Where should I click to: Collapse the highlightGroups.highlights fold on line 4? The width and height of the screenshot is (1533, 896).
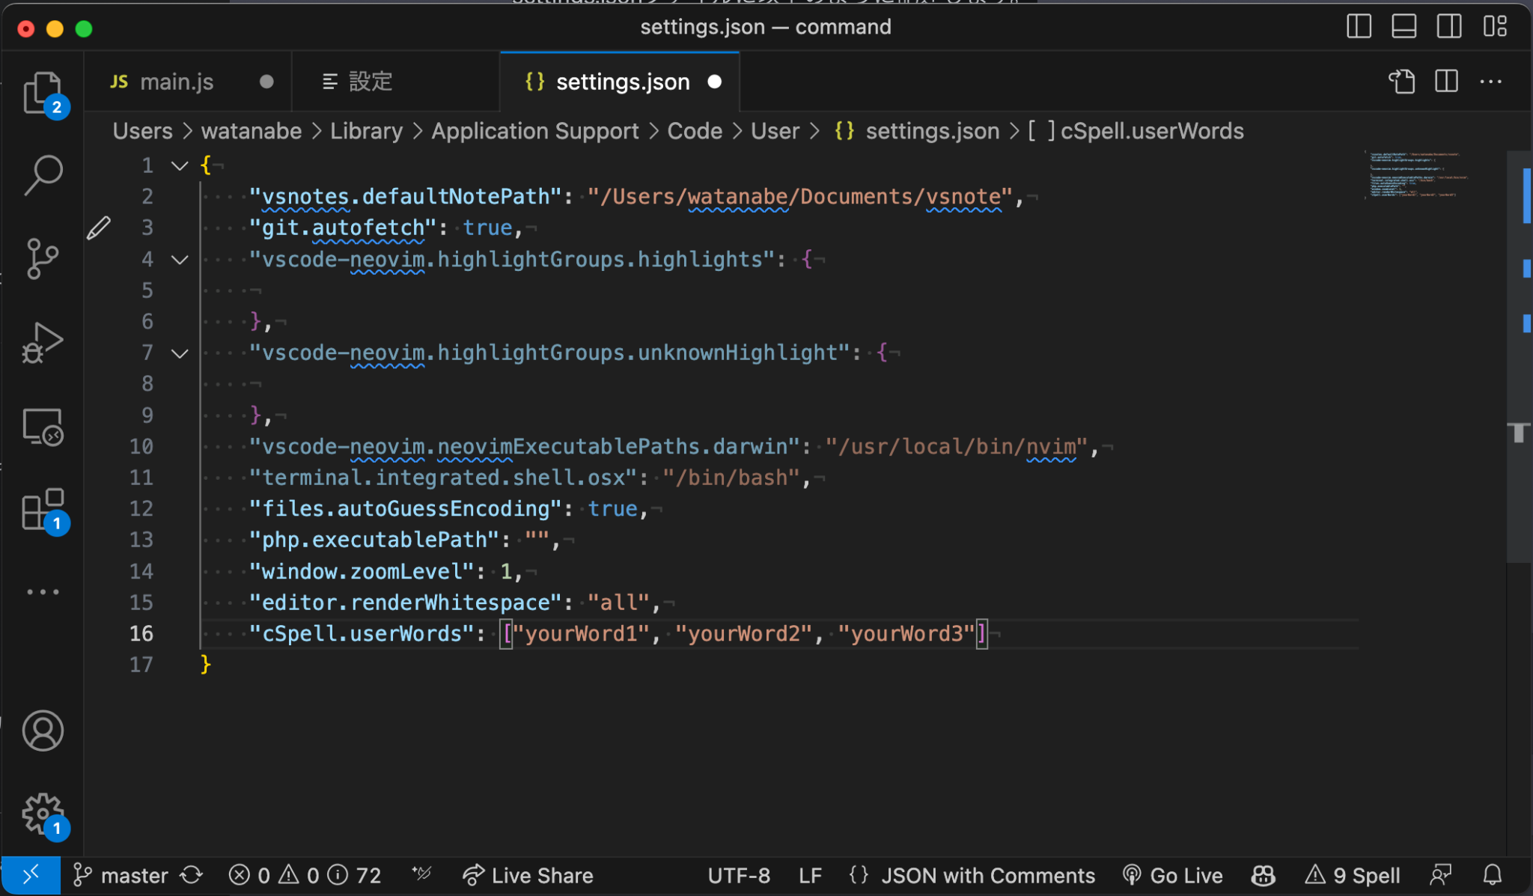pyautogui.click(x=179, y=260)
